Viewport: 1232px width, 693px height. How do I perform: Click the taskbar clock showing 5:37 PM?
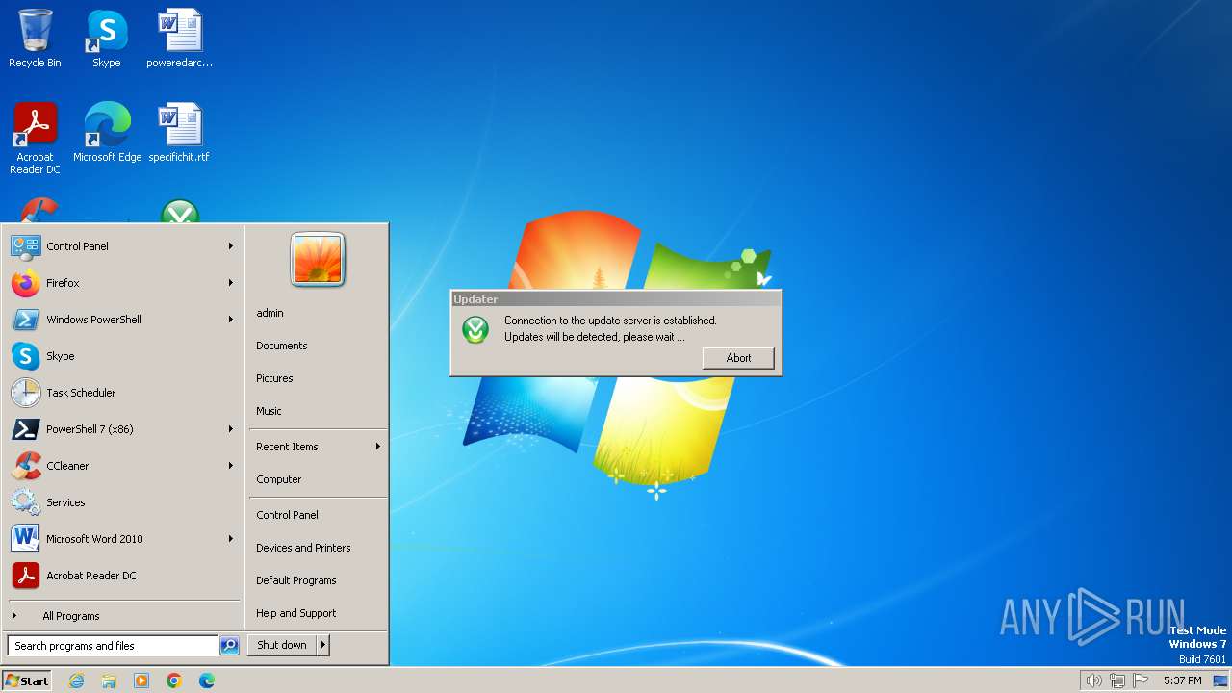pos(1182,680)
